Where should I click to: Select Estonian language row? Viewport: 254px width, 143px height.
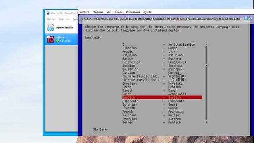pos(162,104)
